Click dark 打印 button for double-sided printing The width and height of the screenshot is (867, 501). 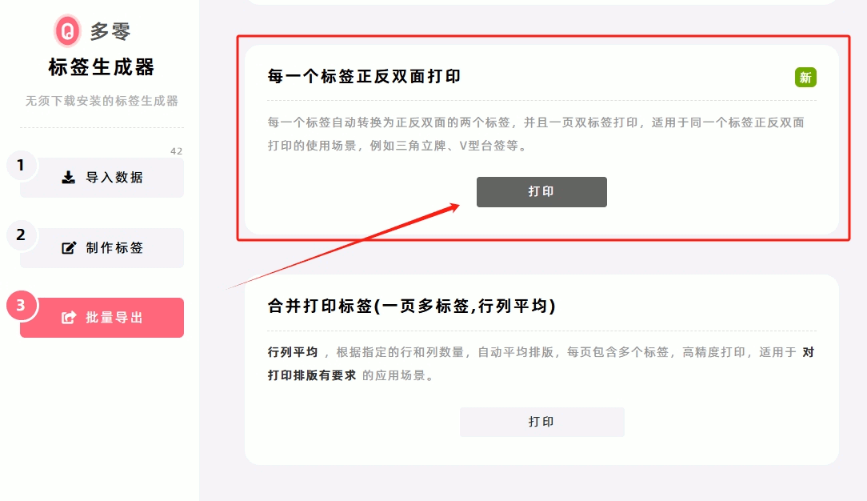[x=542, y=192]
